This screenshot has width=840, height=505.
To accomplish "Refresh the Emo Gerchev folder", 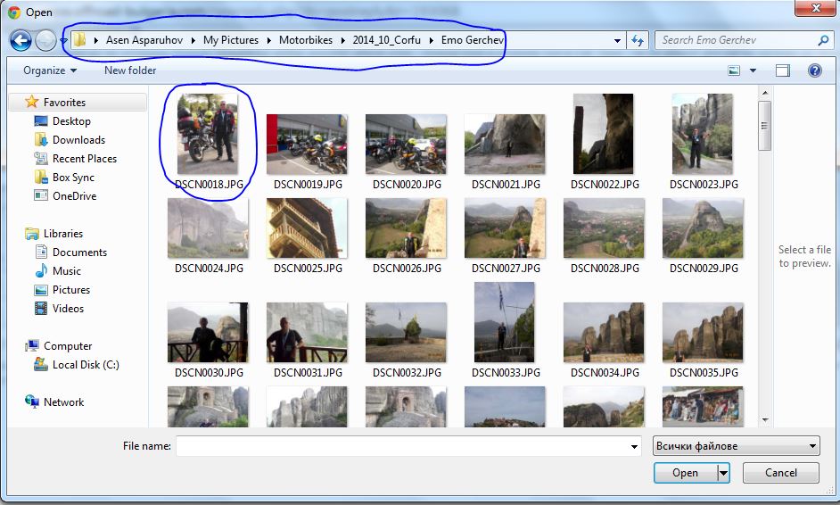I will [638, 40].
